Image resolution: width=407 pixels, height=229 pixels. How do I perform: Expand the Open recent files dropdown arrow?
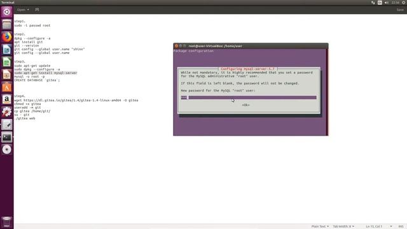(28, 10)
